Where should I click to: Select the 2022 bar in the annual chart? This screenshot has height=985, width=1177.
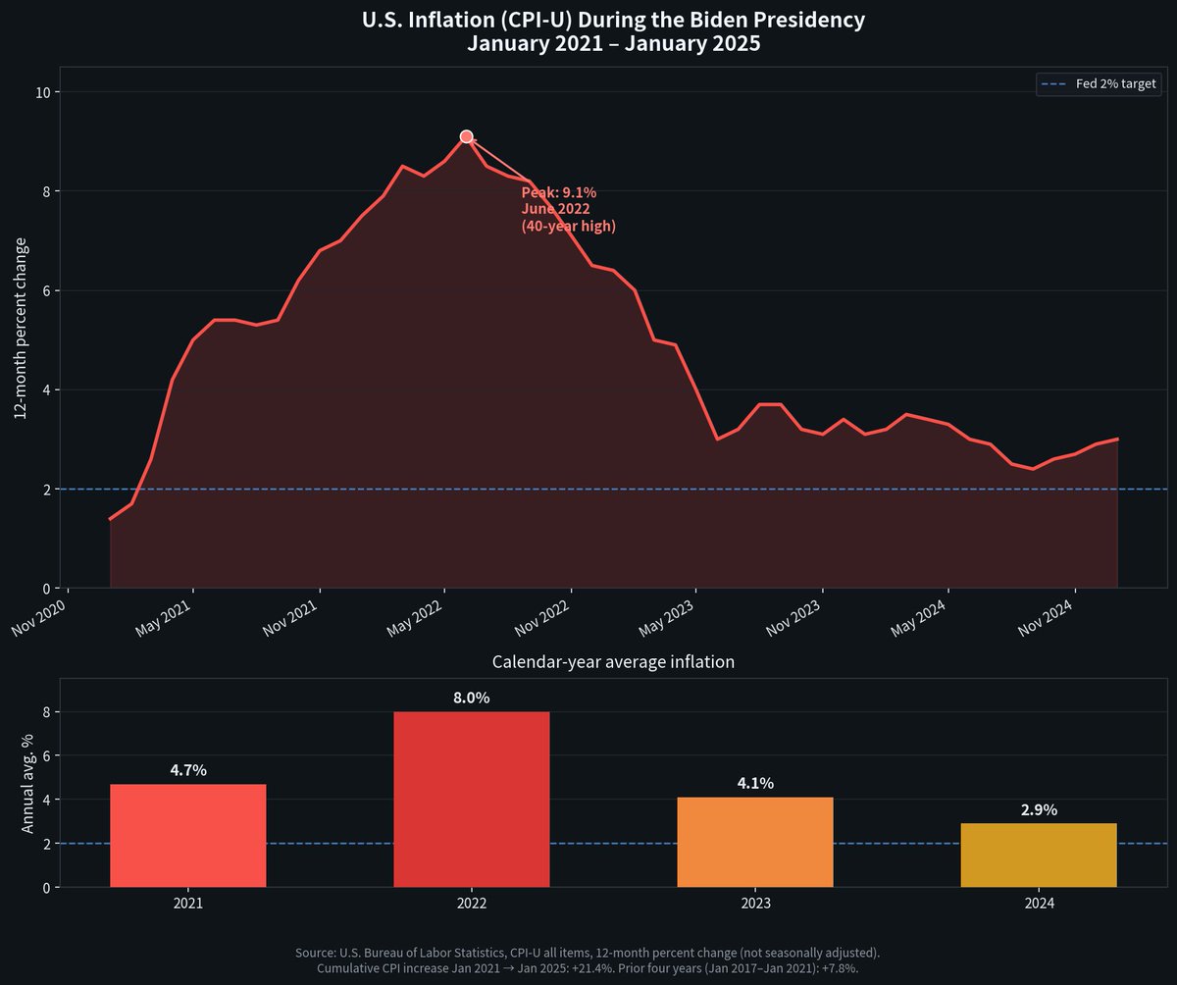click(x=472, y=800)
